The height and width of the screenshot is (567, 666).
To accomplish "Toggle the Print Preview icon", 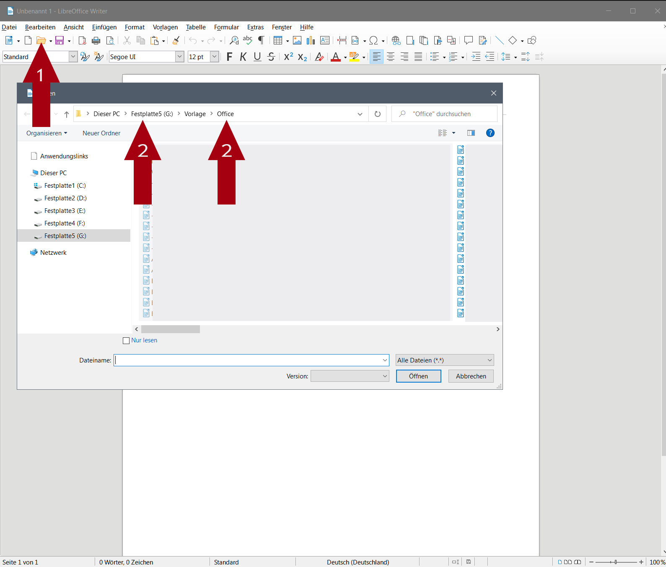I will coord(110,40).
